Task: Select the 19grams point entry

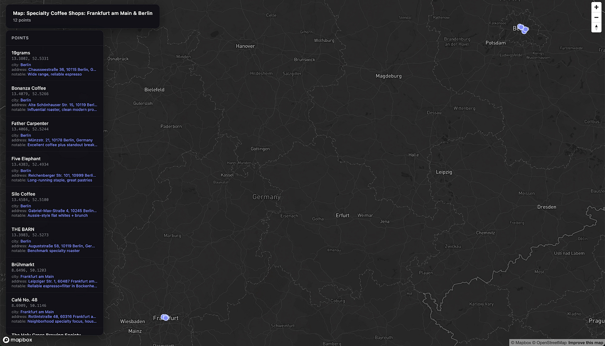Action: 54,63
